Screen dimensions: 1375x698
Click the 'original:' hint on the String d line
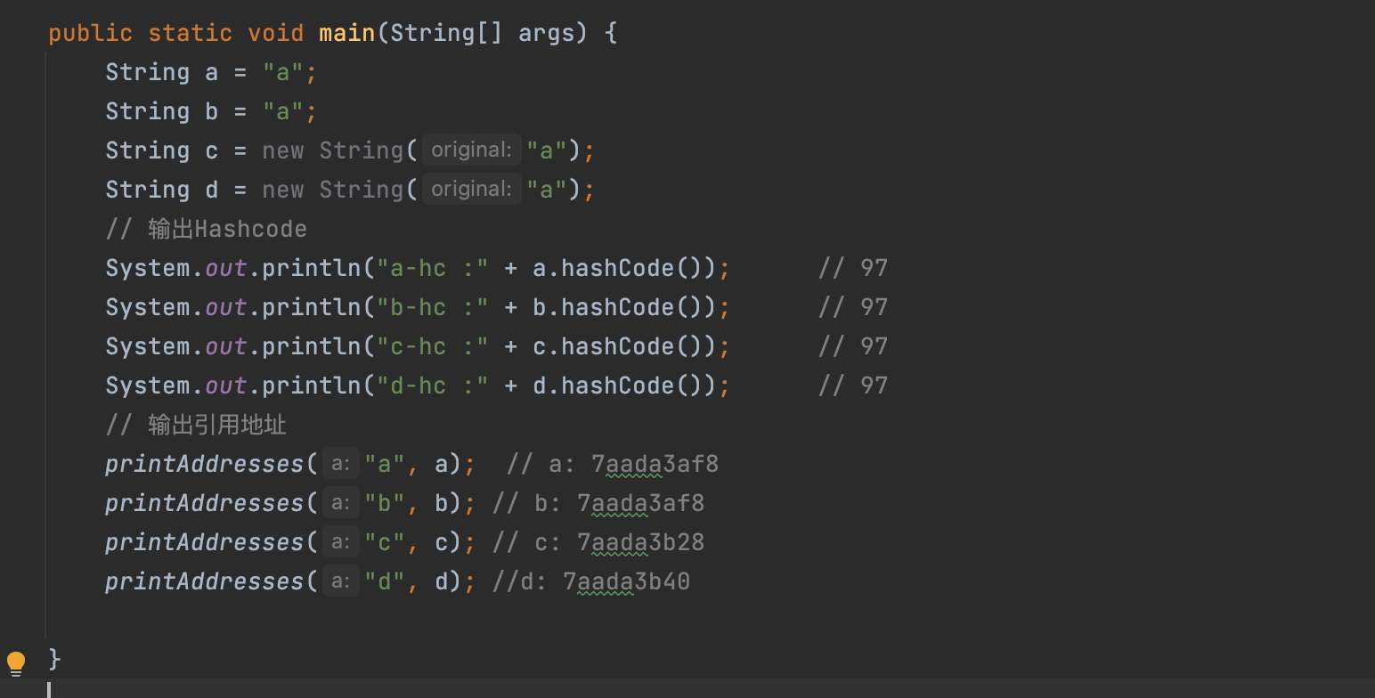pos(471,189)
